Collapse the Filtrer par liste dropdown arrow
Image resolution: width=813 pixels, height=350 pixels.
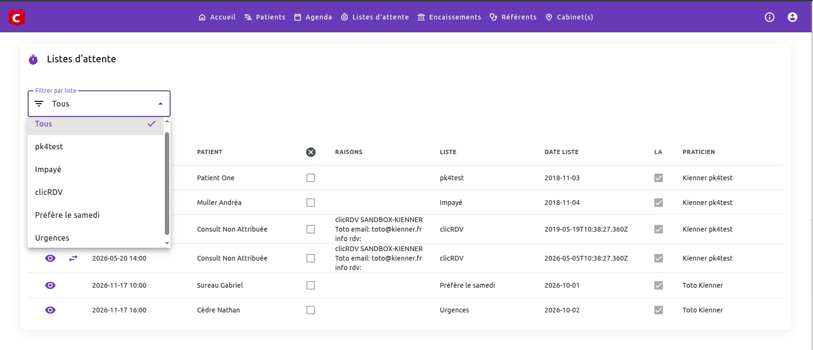[x=161, y=104]
